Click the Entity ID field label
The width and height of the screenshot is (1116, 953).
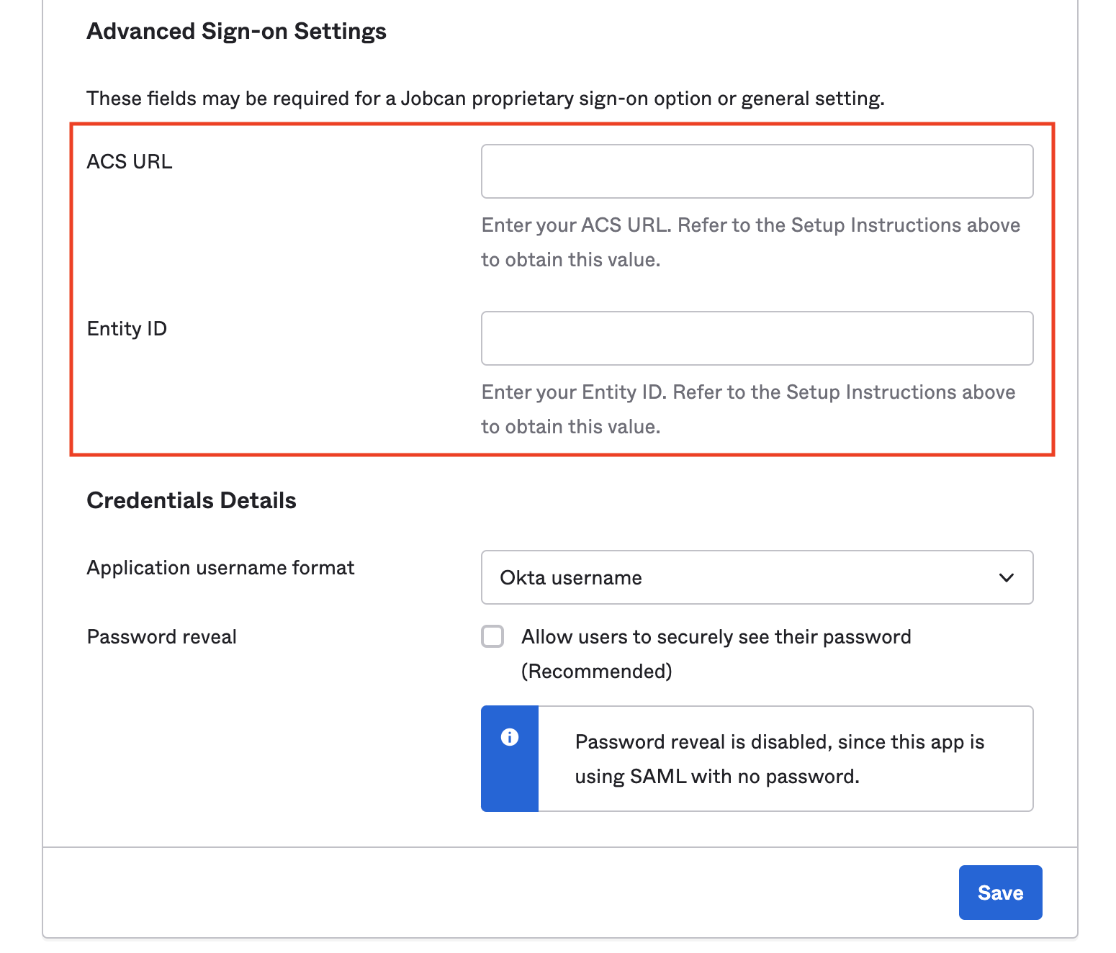tap(127, 329)
